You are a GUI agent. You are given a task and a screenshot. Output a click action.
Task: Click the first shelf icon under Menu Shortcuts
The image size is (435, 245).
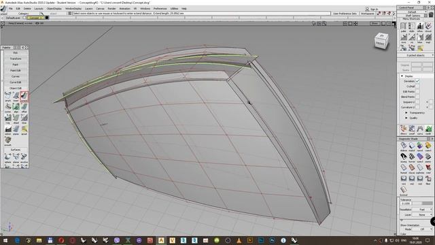tap(403, 27)
